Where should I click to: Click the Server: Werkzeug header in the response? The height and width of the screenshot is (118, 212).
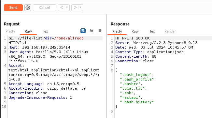click(156, 43)
